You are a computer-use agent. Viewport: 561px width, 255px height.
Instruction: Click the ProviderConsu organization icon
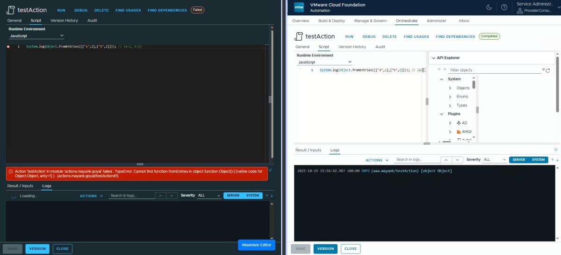(x=520, y=11)
